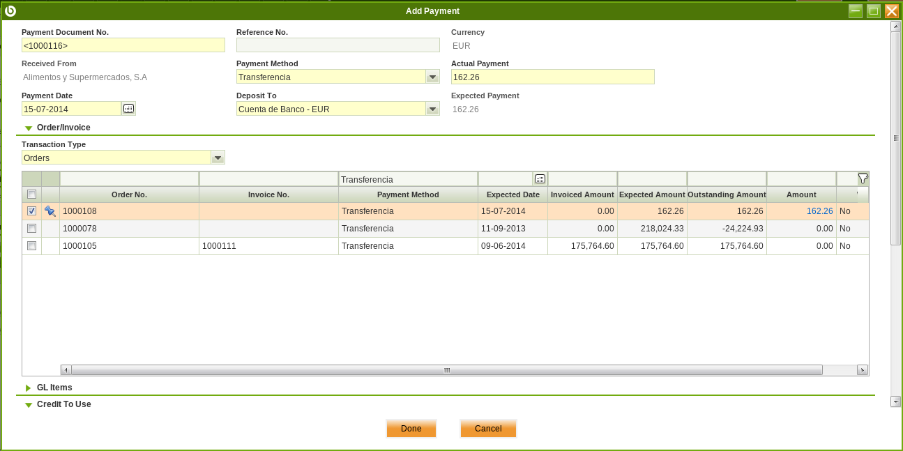Open the Payment Date calendar picker

click(x=128, y=109)
